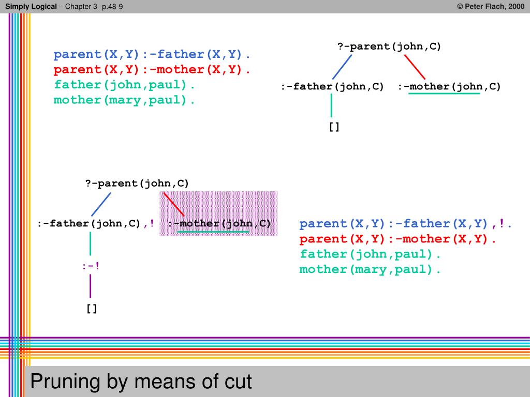Click underlined ":-mother(john,C)" in the upper tree
The height and width of the screenshot is (397, 530).
[x=449, y=87]
